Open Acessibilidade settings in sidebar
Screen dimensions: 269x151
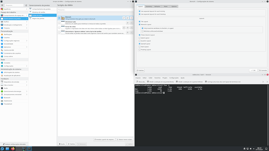point(14,44)
